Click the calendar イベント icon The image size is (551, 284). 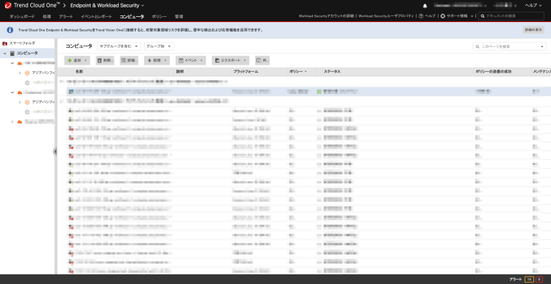[x=181, y=60]
